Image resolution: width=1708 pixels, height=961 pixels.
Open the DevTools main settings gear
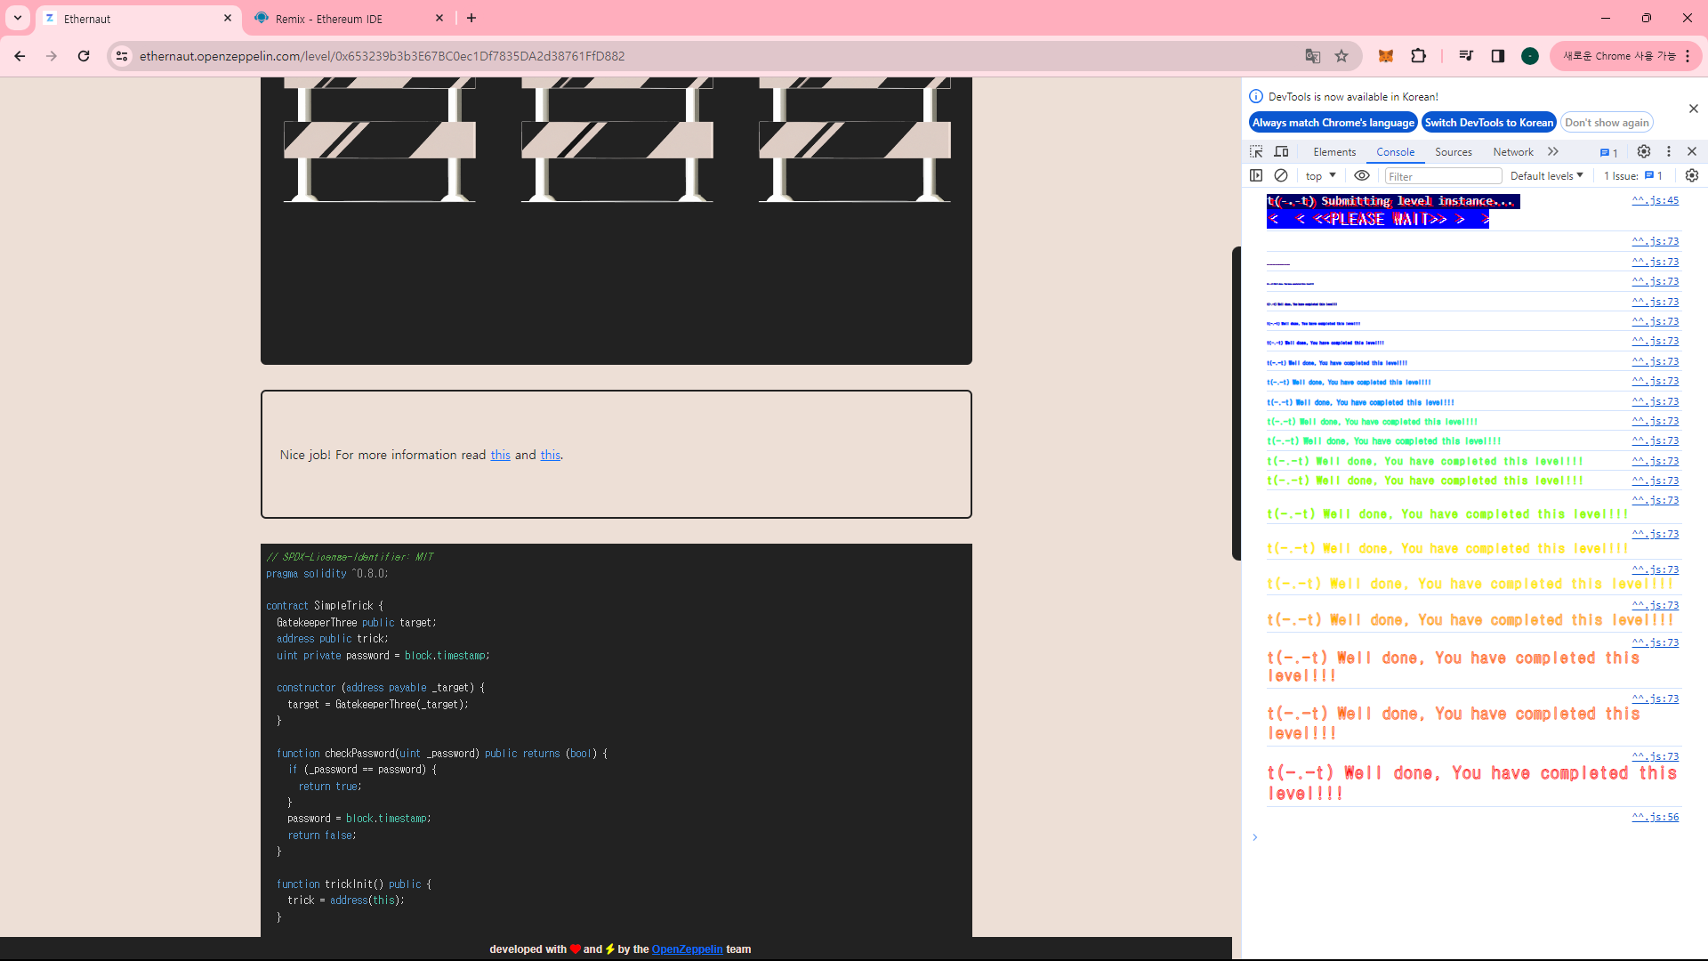(1644, 152)
